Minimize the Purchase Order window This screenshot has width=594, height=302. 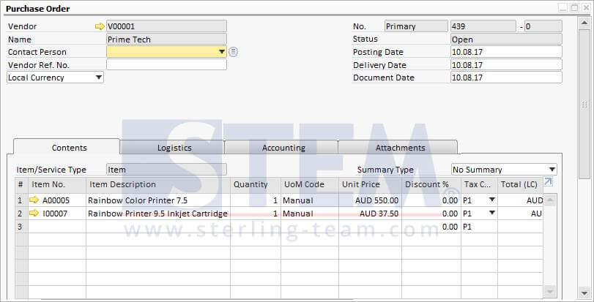pyautogui.click(x=563, y=7)
